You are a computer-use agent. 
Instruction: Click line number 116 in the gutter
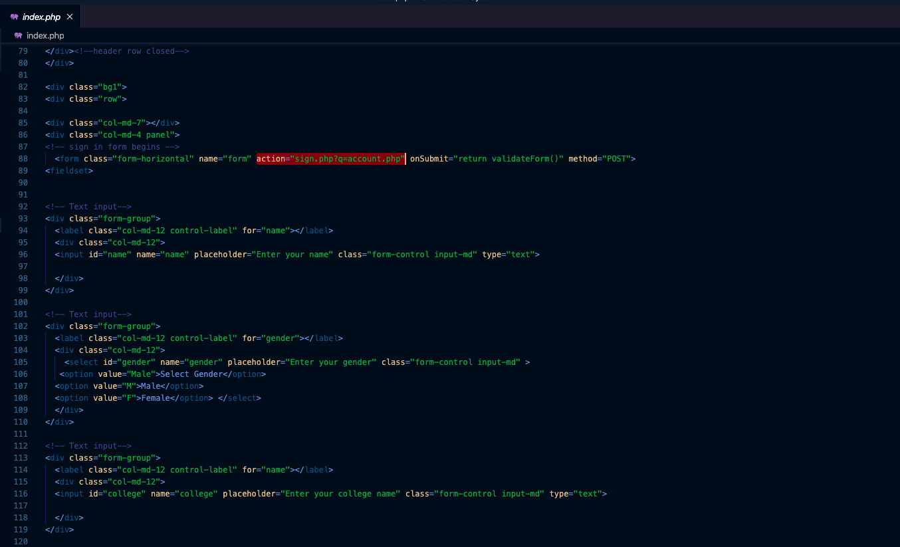click(x=21, y=494)
